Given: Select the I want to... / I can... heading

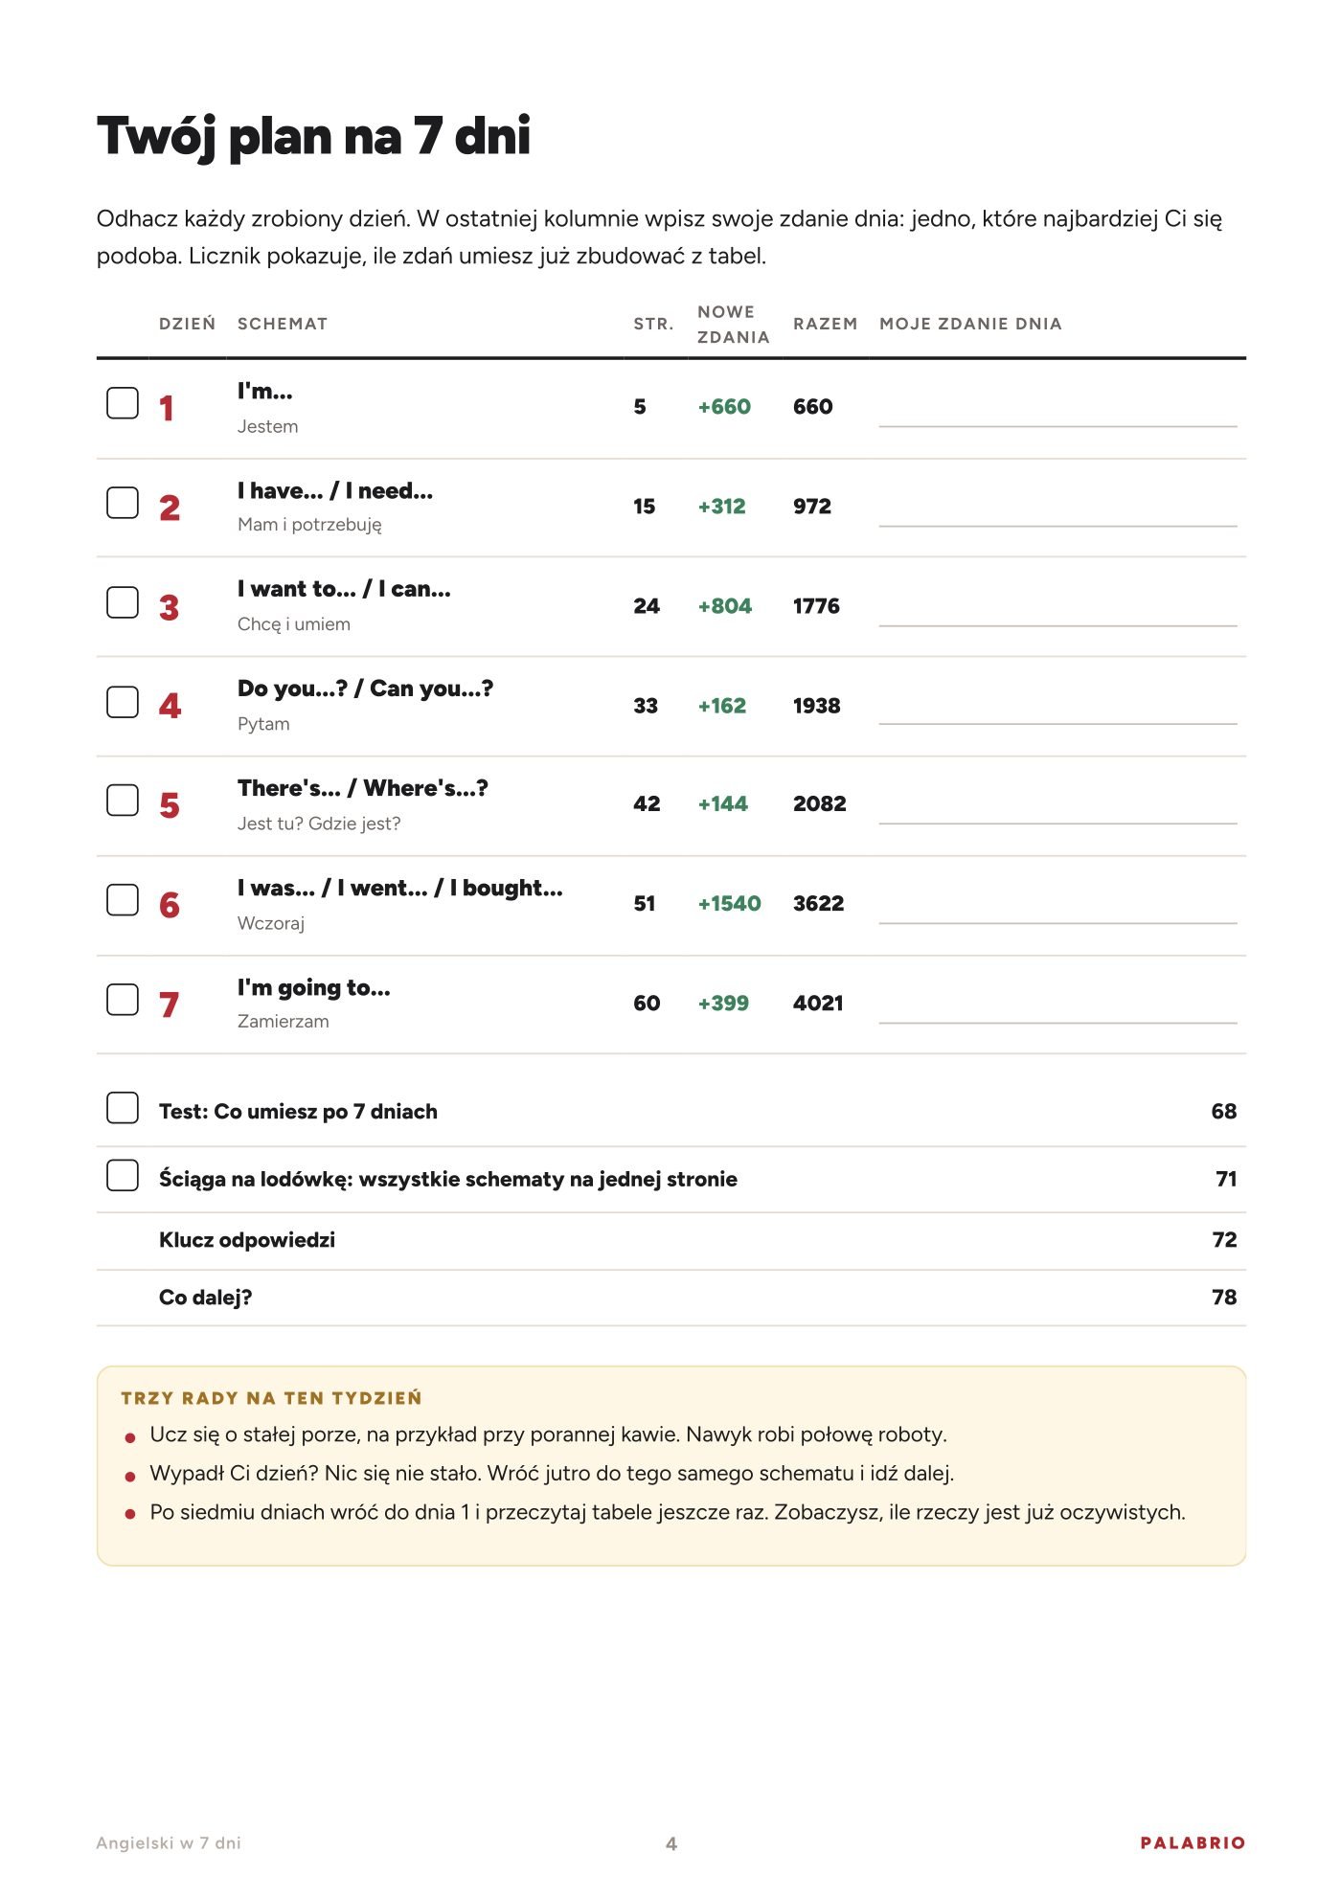Looking at the screenshot, I should [x=344, y=589].
